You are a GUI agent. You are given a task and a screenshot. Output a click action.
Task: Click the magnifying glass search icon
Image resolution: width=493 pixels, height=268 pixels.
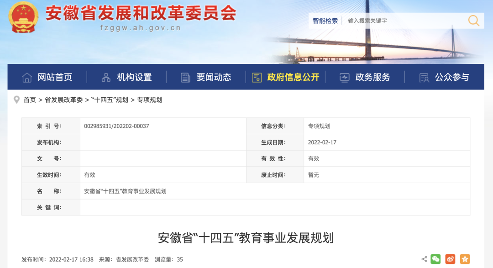(473, 21)
